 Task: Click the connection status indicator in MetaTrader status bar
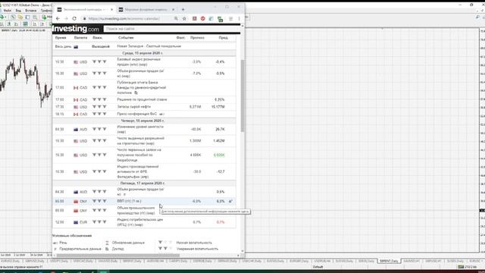click(x=467, y=267)
